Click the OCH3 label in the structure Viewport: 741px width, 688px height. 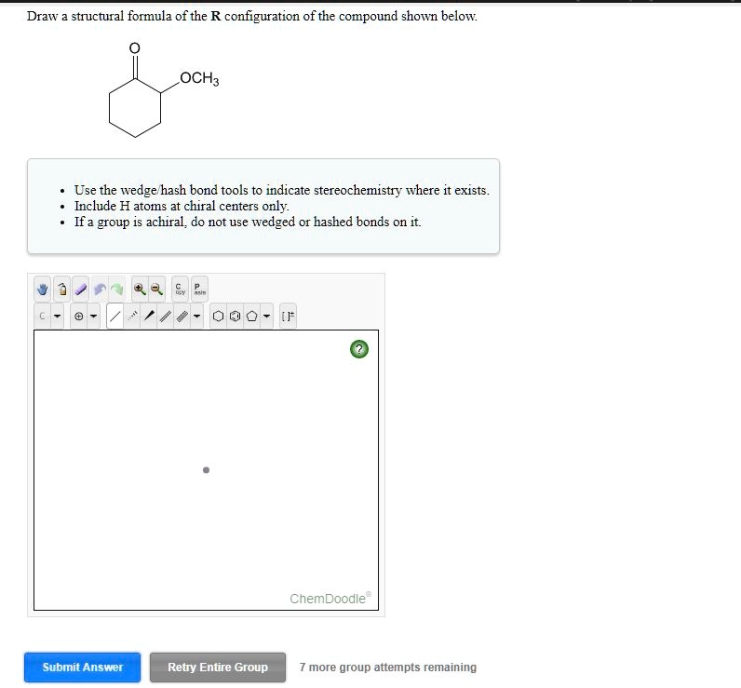(x=199, y=78)
